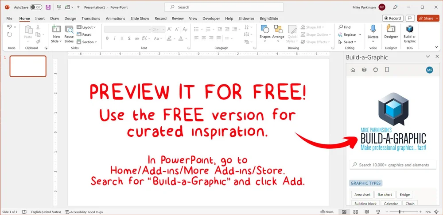Image resolution: width=443 pixels, height=215 pixels.
Task: Click the New Slide icon
Action: coord(57,29)
